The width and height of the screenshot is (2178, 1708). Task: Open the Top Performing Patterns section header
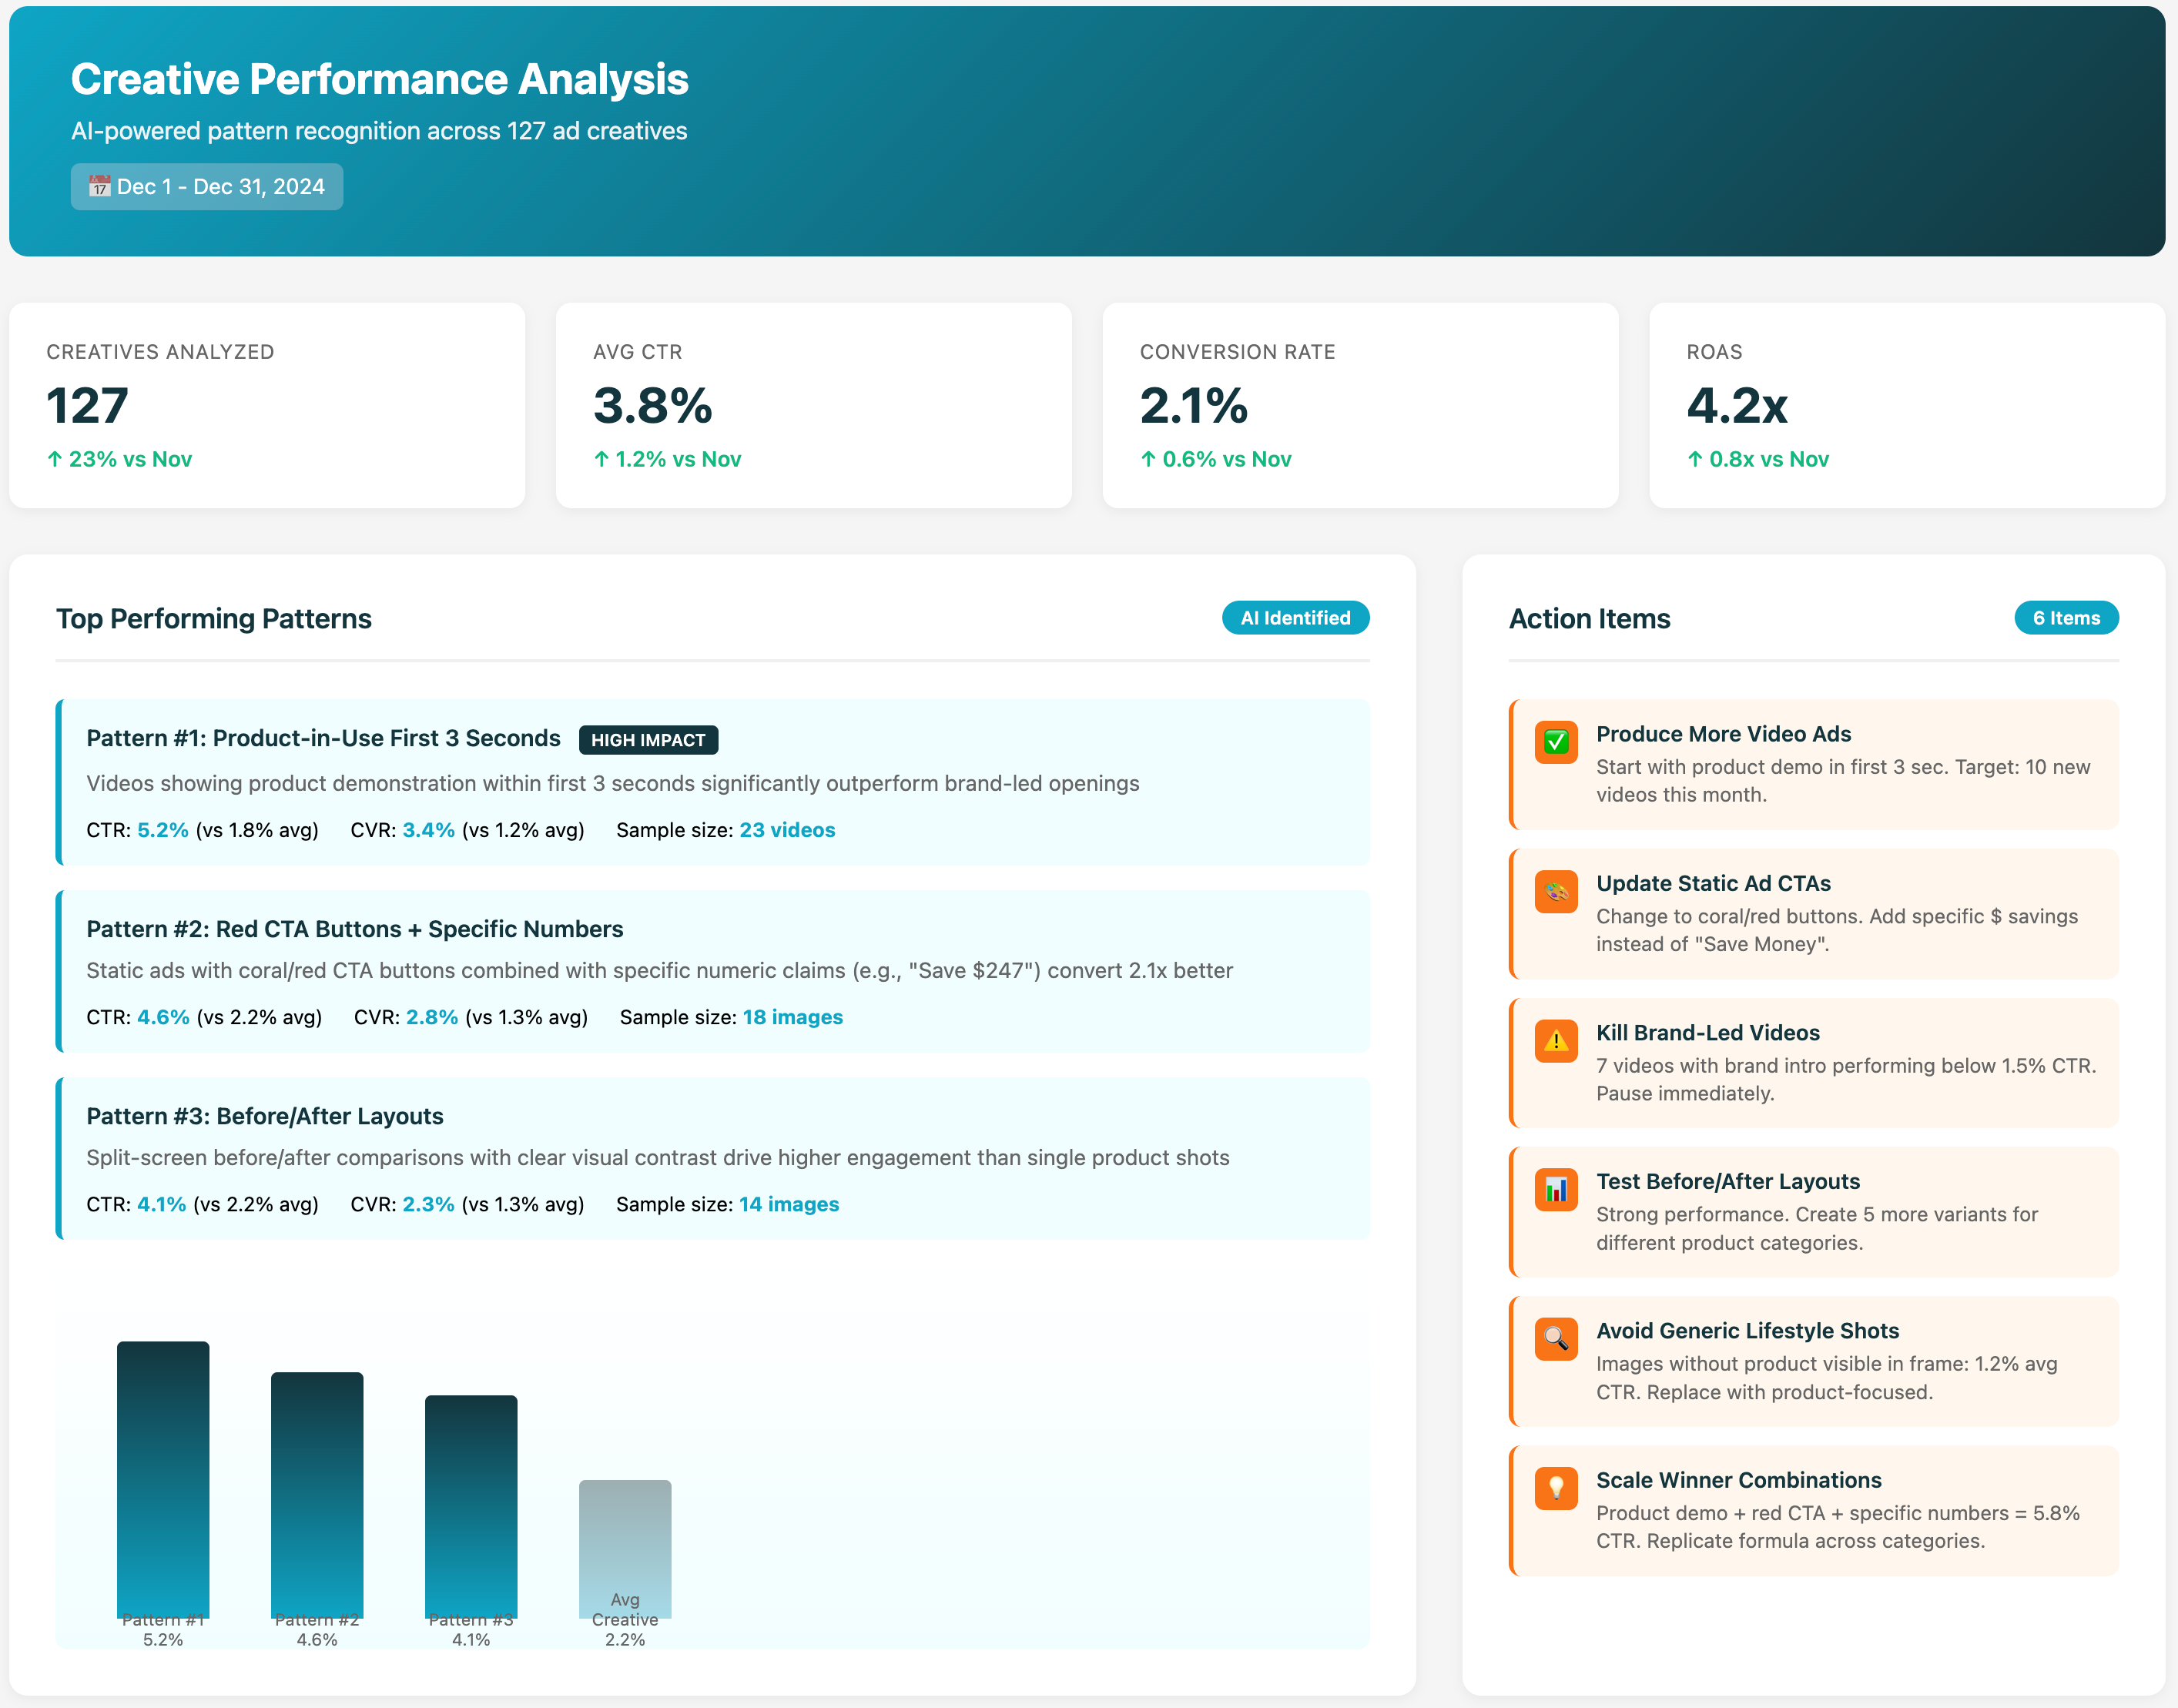(214, 618)
